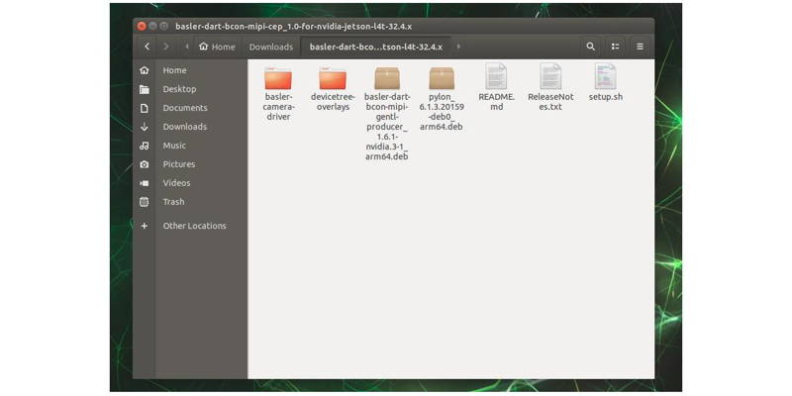792x396 pixels.
Task: Click the plus icon beside Other Locations
Action: (145, 226)
